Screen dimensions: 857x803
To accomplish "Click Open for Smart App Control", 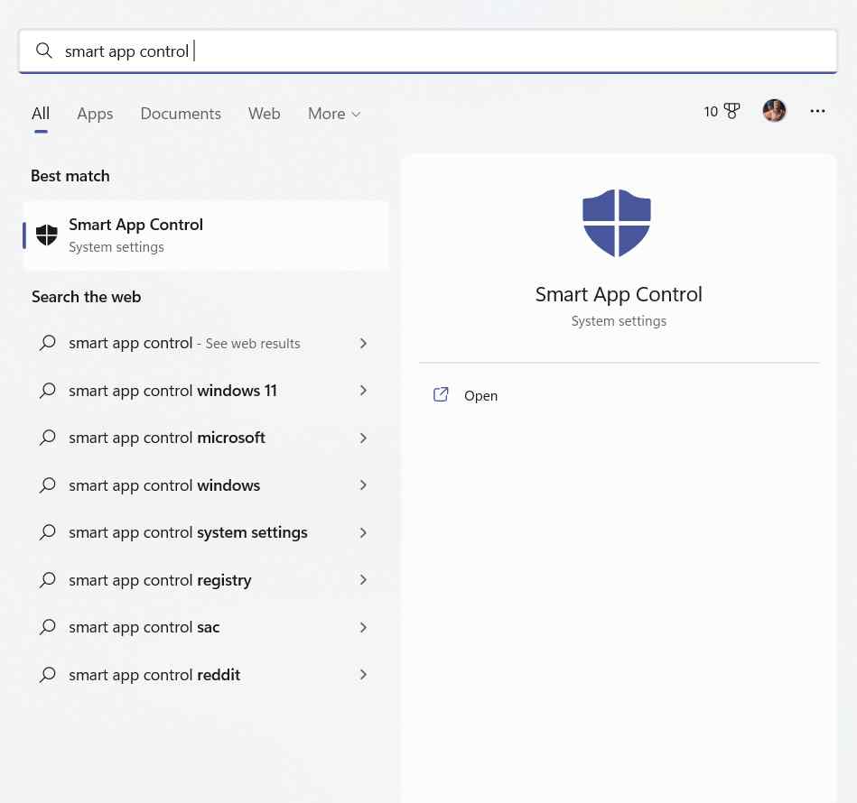I will (480, 396).
